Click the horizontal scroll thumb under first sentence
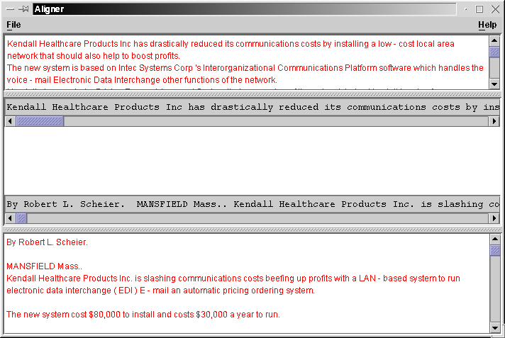The image size is (505, 338). tap(40, 121)
